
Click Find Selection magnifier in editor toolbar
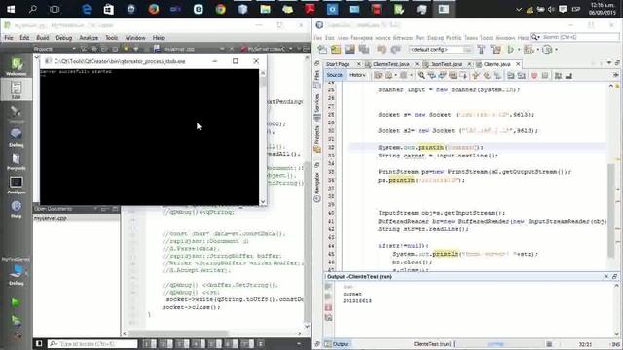point(421,75)
